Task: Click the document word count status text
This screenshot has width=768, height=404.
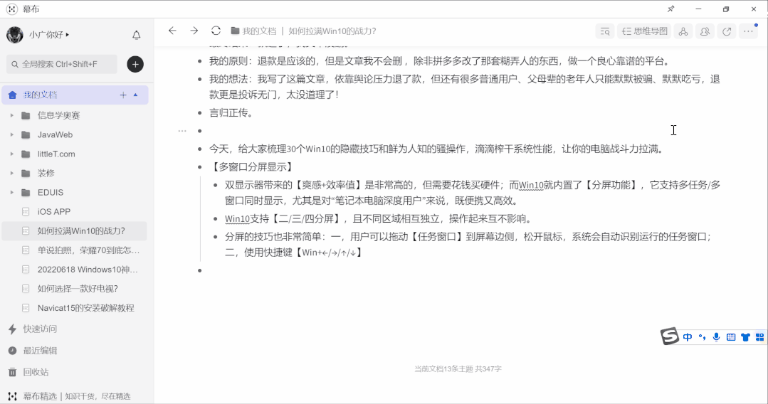Action: click(458, 368)
